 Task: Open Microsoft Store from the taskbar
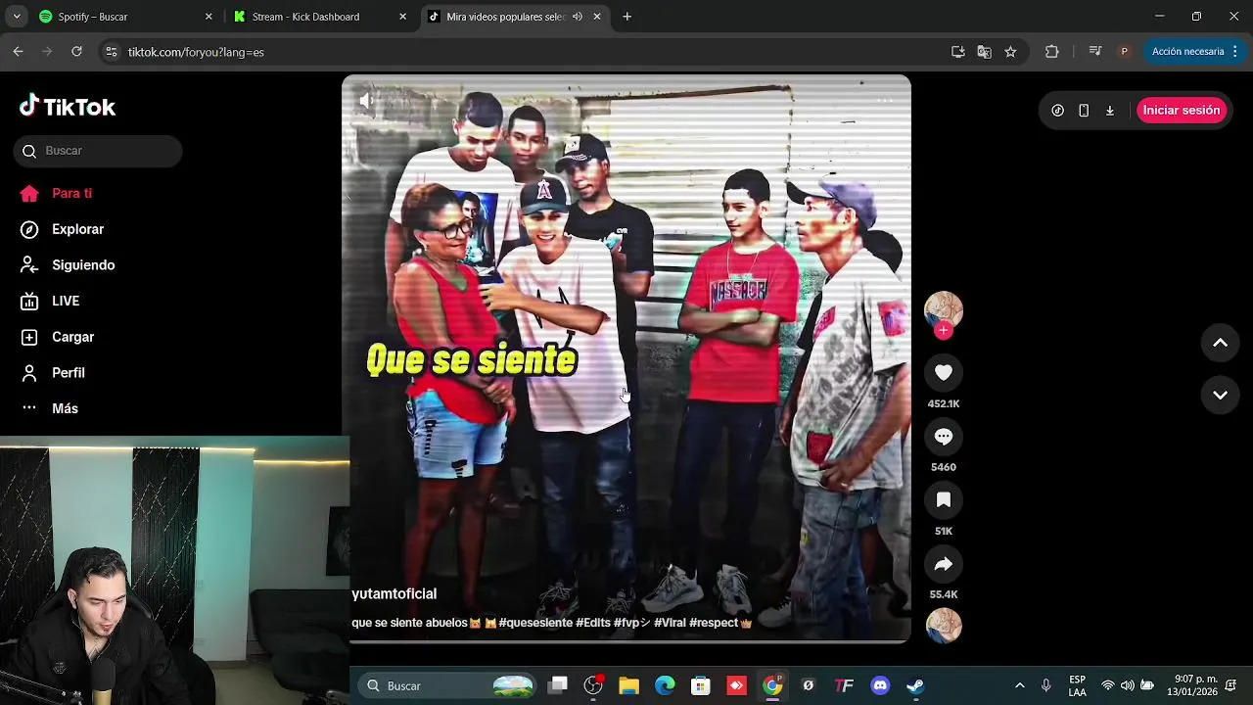tap(701, 686)
